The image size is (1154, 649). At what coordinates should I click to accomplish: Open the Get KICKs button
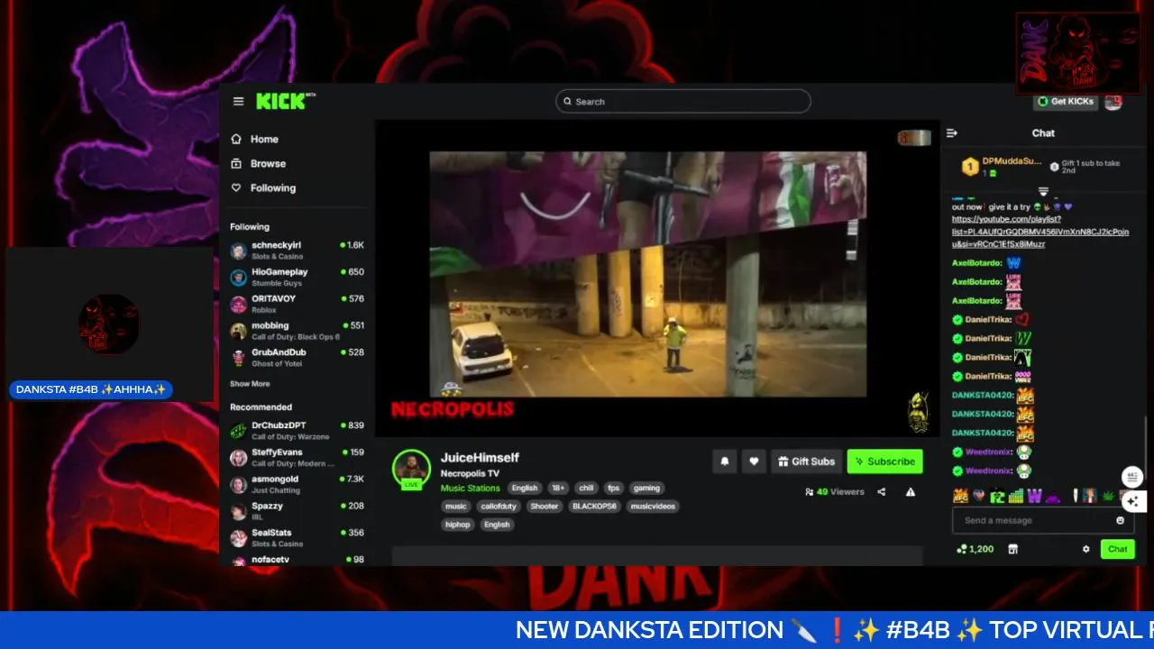1065,102
